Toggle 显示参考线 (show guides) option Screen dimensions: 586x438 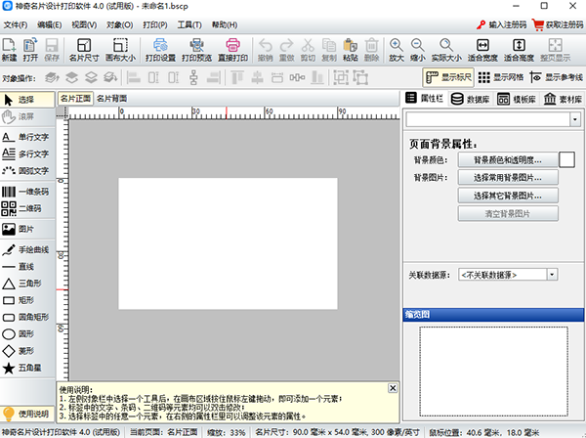[555, 76]
